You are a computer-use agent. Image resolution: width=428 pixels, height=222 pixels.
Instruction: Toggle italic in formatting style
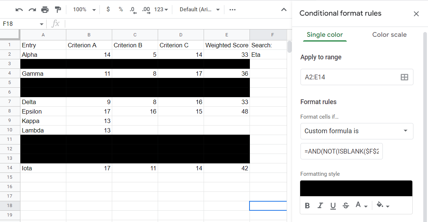320,205
